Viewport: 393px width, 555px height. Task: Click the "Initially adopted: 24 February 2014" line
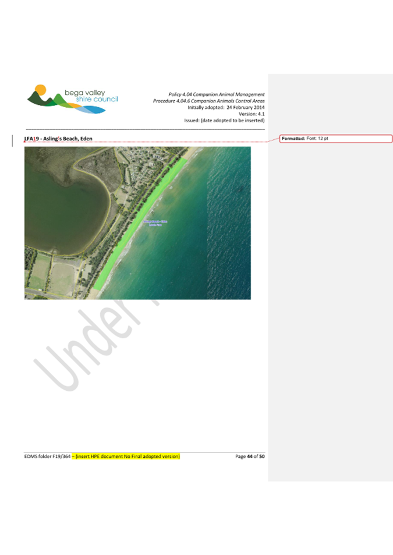[226, 107]
